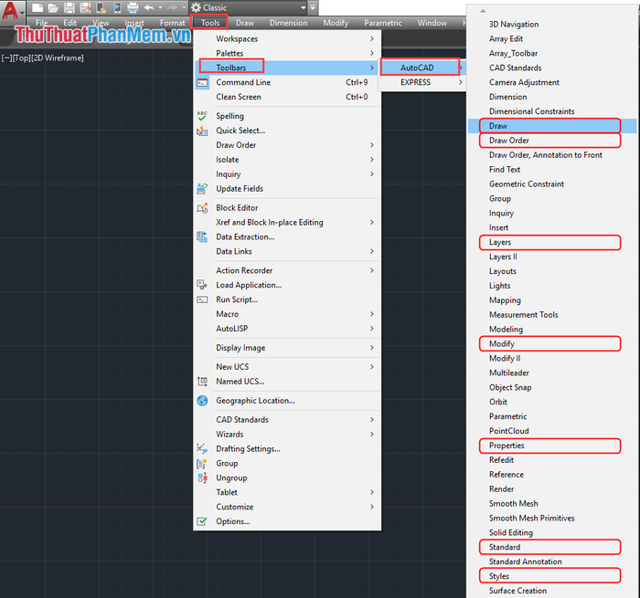Click the Options checkmark icon

coord(202,521)
